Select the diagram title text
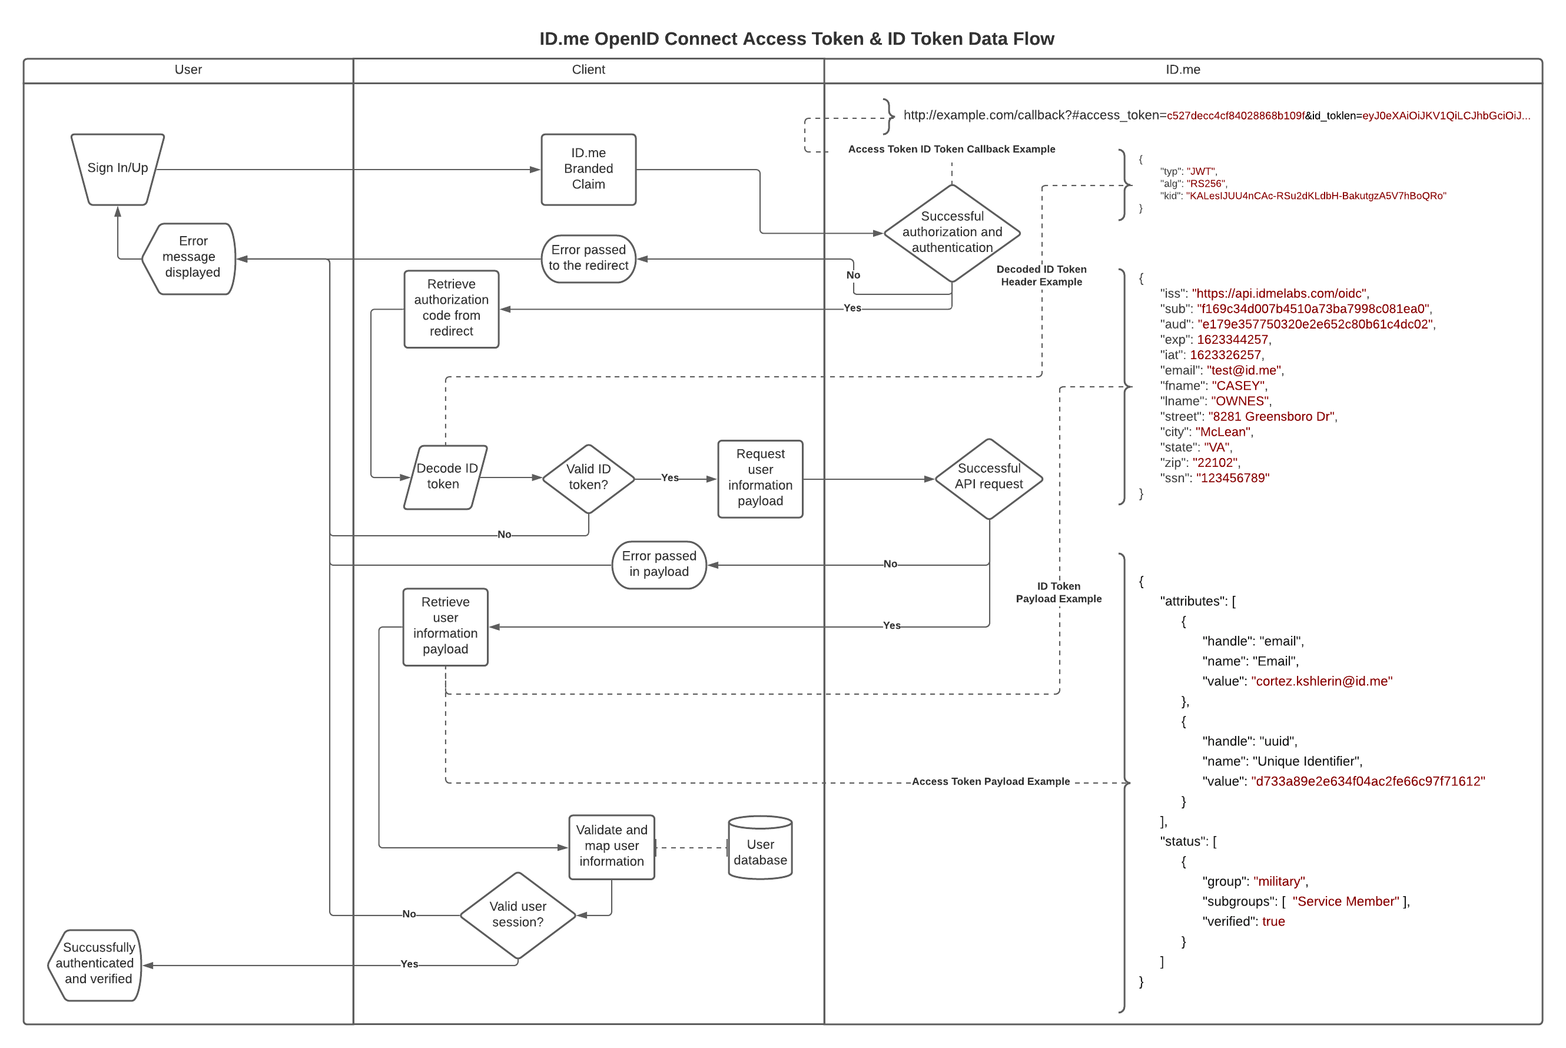1566x1048 pixels. 797,39
